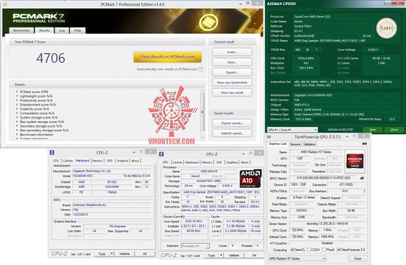
Task: Switch to the Log tab in PCMark 7
Action: (61, 30)
